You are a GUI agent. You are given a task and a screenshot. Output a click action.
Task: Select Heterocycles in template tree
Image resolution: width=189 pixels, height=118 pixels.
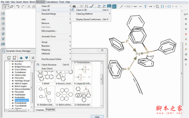click(20, 75)
